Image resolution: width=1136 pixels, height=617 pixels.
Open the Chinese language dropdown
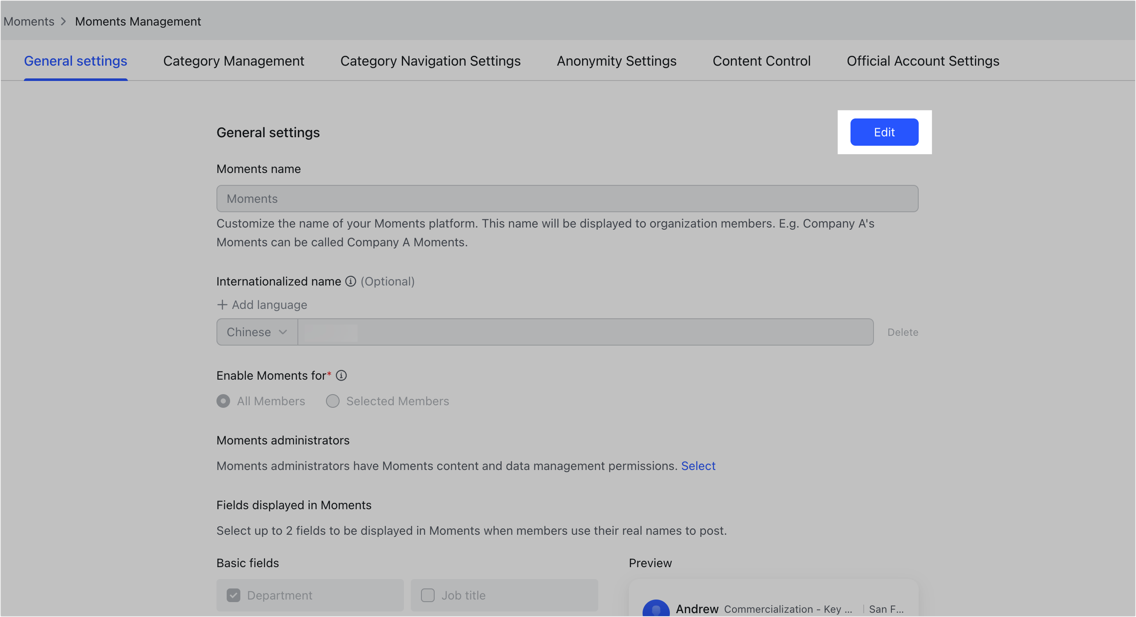coord(257,332)
